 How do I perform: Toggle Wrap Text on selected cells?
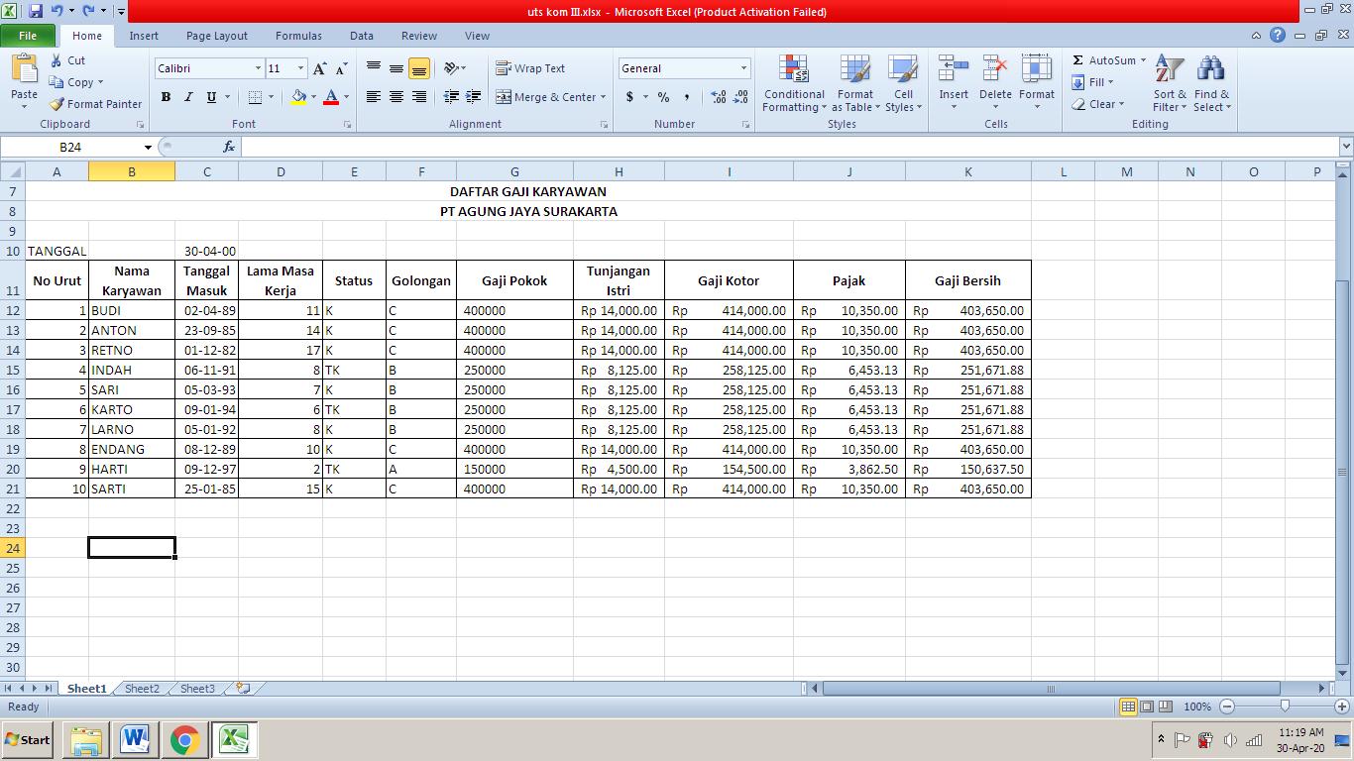click(x=530, y=68)
